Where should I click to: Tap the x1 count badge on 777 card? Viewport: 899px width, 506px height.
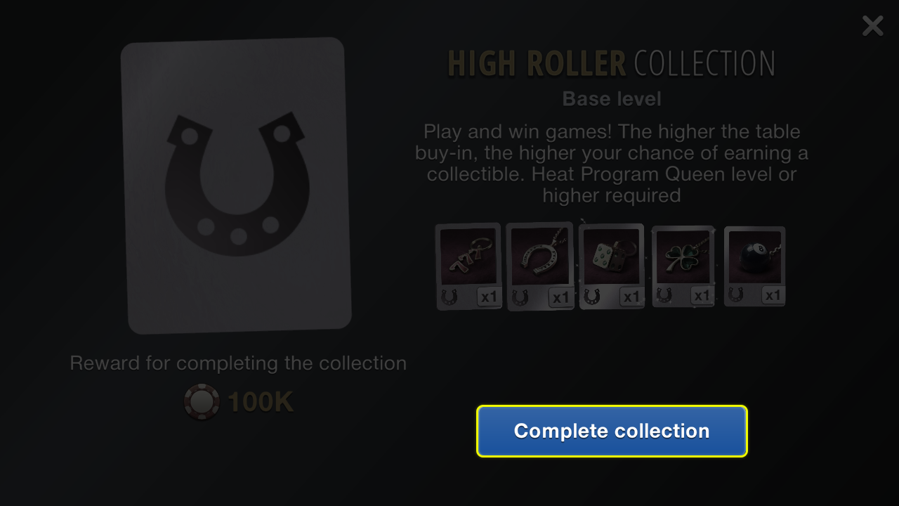[x=487, y=297]
